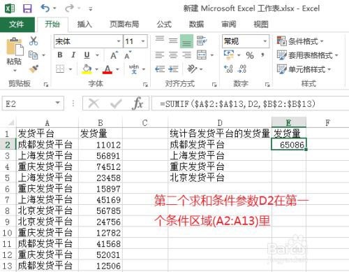Screen dimensions: 349x272
Task: Open the 对齐方式 group dialog launcher
Action: click(214, 85)
